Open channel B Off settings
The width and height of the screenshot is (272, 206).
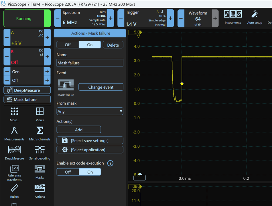pos(27,57)
